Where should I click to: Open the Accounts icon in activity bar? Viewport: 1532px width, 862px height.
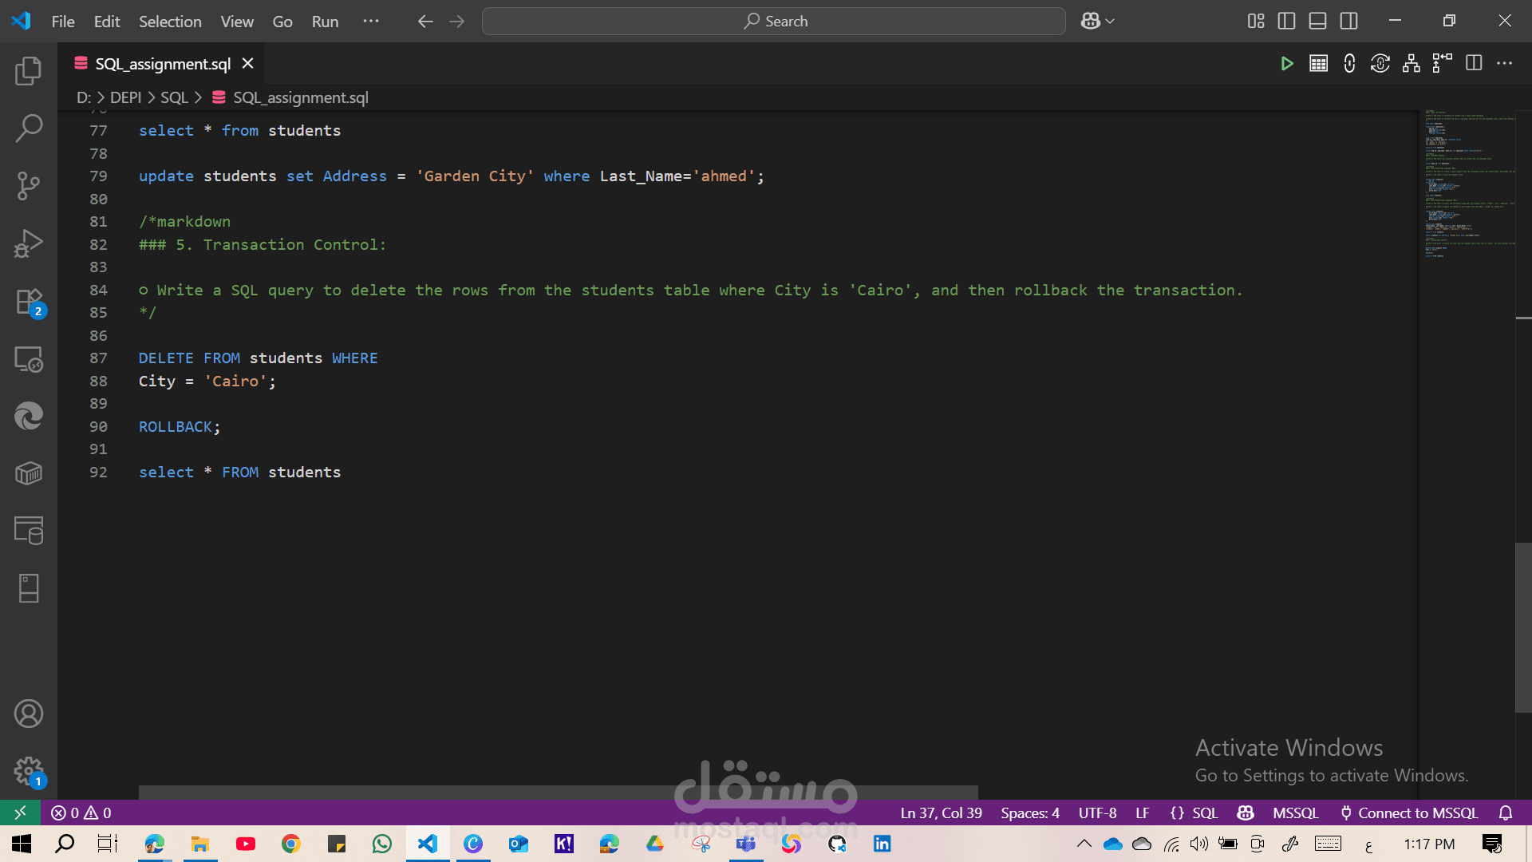[x=29, y=714]
